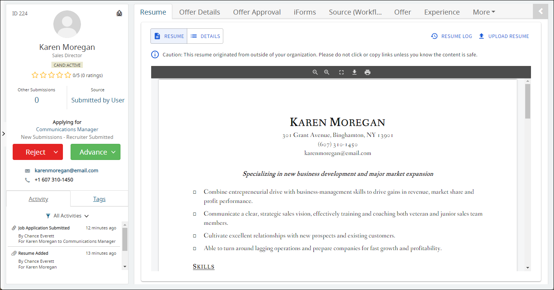The height and width of the screenshot is (290, 554).
Task: Click Karen Moregan's profile avatar
Action: click(x=67, y=24)
